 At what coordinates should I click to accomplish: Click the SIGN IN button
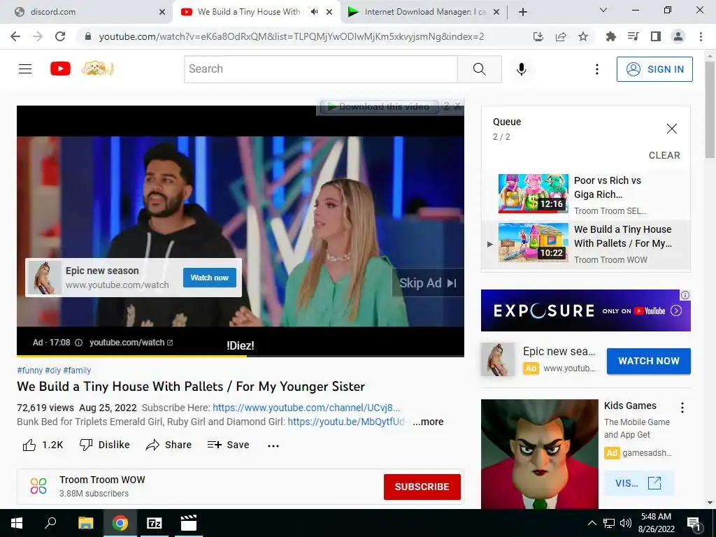click(654, 69)
